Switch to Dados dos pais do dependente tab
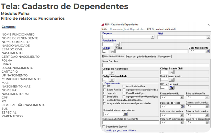This screenshot has width=213, height=134. point(141,57)
